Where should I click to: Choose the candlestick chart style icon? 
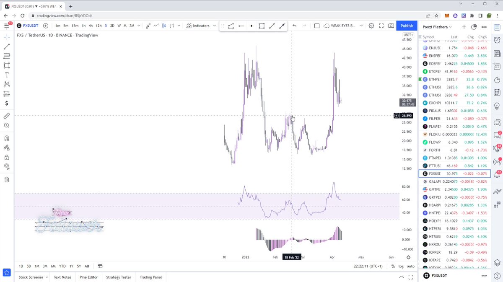coord(163,26)
